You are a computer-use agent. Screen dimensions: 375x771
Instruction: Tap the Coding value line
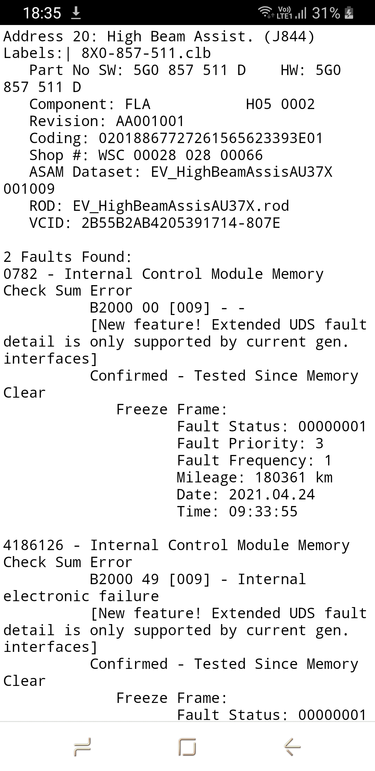tap(176, 138)
